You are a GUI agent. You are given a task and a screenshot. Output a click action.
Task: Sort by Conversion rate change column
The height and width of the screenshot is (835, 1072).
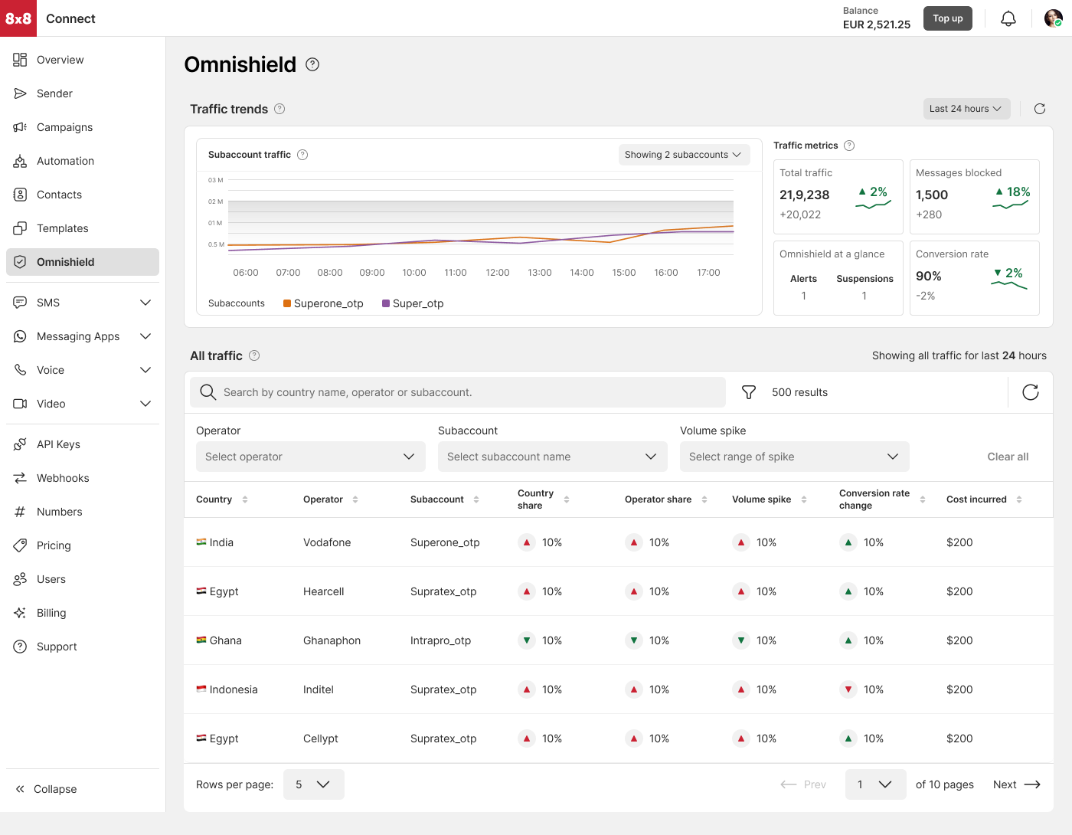pos(923,499)
